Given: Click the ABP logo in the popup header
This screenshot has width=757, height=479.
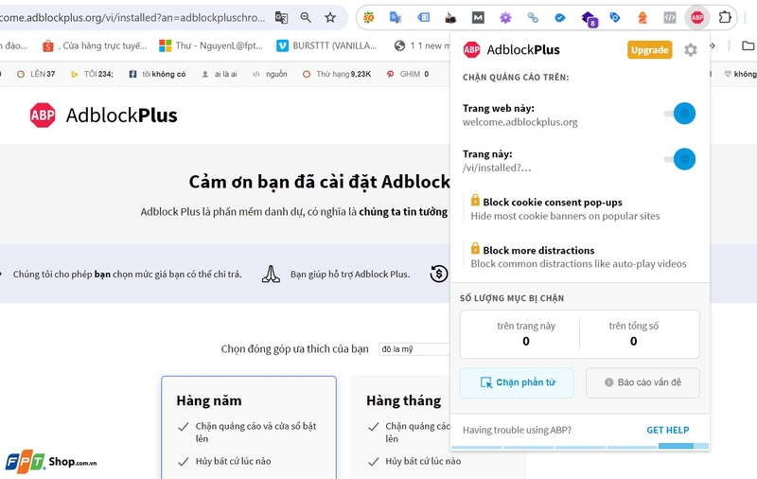Looking at the screenshot, I should 471,50.
